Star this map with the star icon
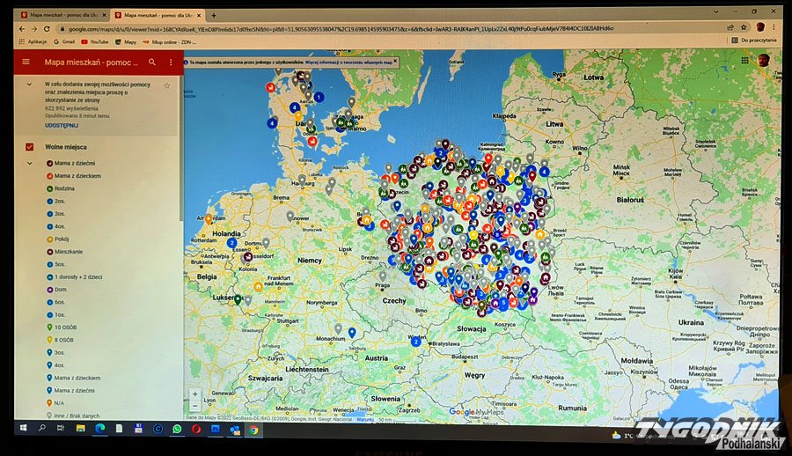The image size is (792, 456). [166, 86]
